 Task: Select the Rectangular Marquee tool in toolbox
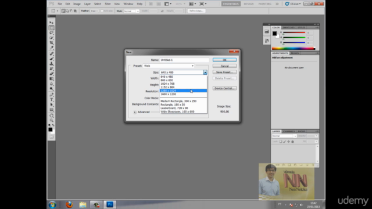click(x=52, y=28)
